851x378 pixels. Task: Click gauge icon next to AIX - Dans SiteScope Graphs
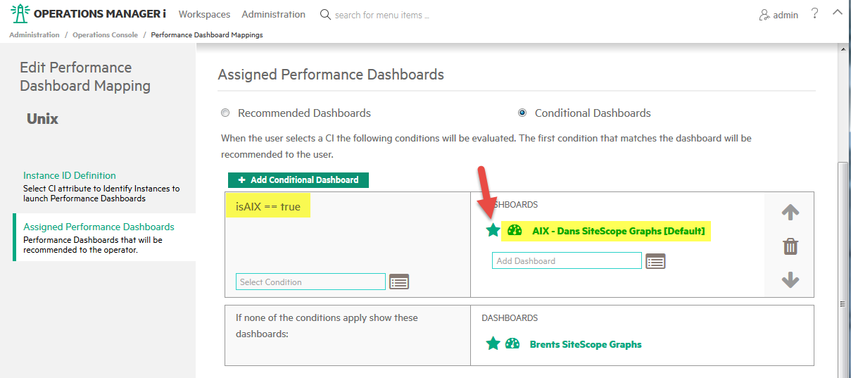tap(515, 230)
